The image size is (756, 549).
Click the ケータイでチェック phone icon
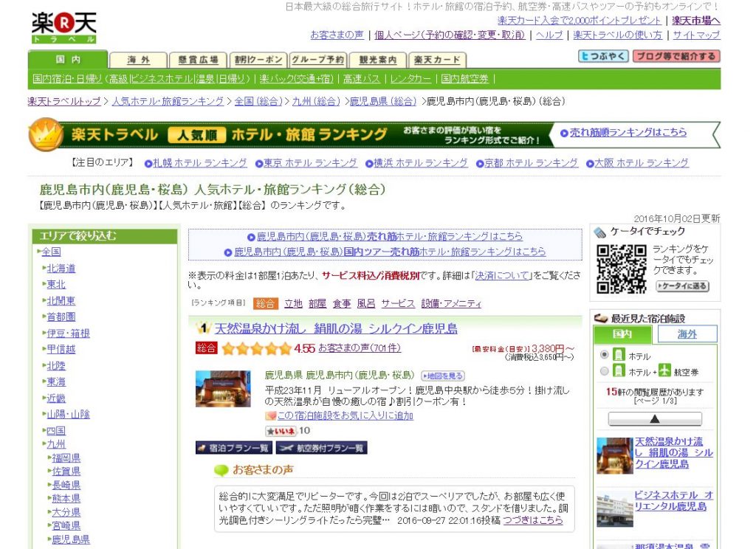(x=600, y=232)
